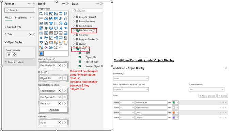Select the area chart visual
Viewport: 235px width, 131px height.
click(x=46, y=19)
